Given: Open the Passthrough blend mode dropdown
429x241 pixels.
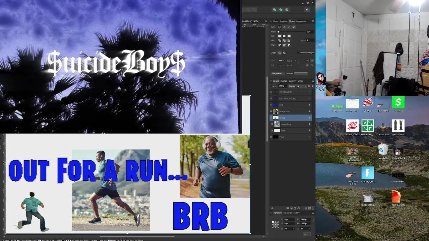Looking at the screenshot, I should [298, 86].
